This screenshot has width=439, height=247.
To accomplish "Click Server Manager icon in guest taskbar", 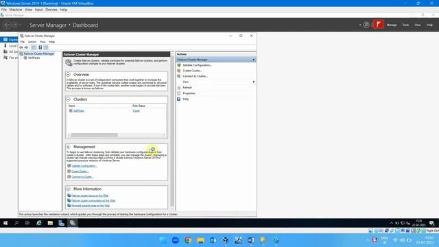I will 61,223.
